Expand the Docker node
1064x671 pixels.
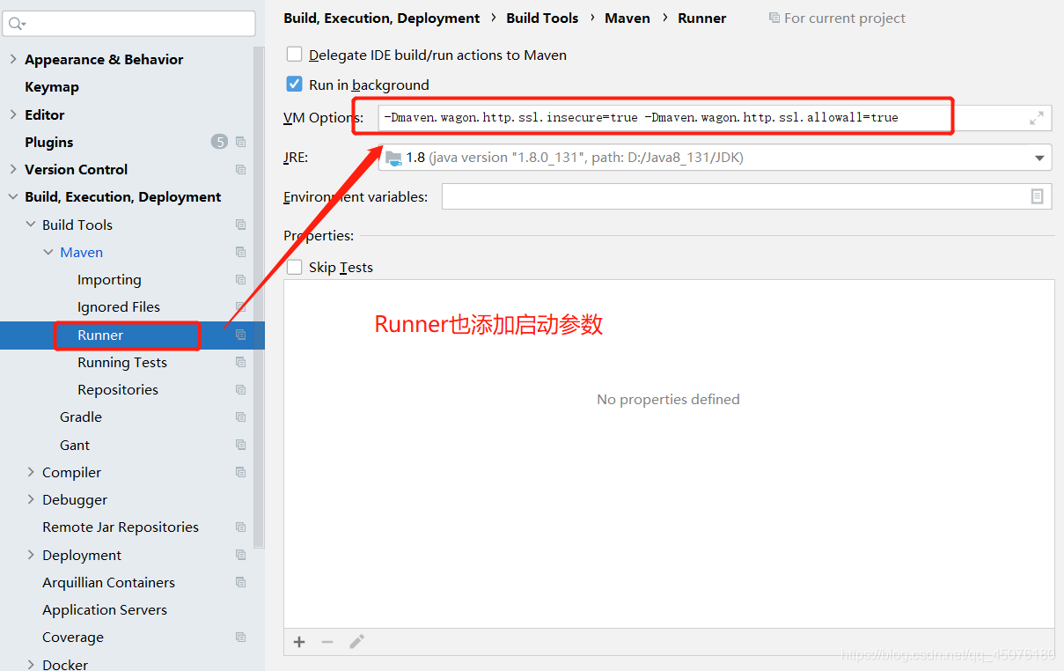point(31,664)
